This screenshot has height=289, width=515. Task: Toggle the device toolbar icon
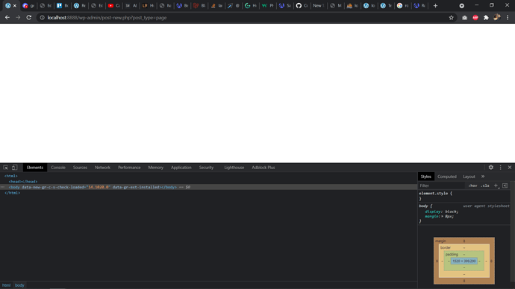click(x=14, y=168)
